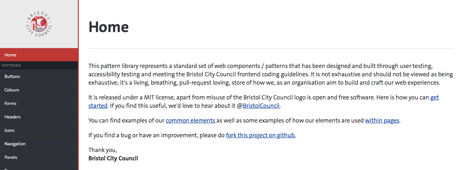Select the Icons sidebar menu entry

10,131
